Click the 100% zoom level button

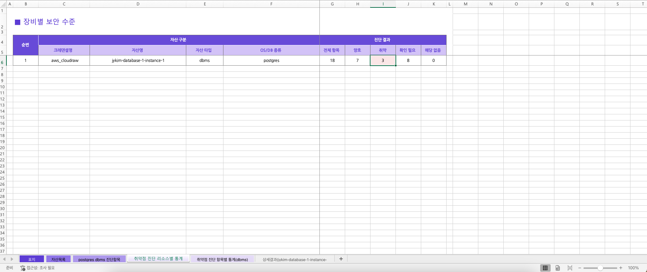tap(633, 268)
